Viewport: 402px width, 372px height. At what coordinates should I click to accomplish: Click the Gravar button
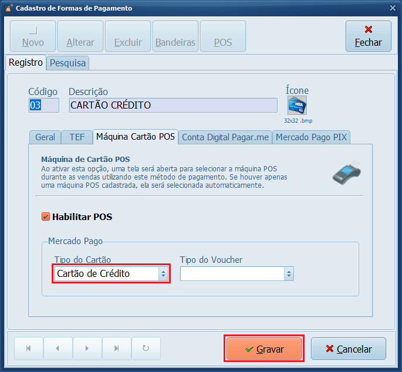(264, 349)
